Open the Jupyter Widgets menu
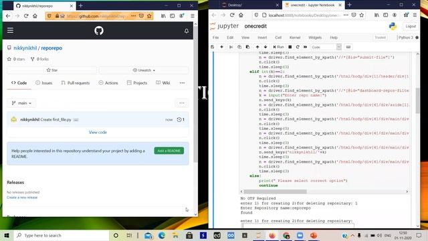Viewport: 428px width, 241px height. click(315, 37)
